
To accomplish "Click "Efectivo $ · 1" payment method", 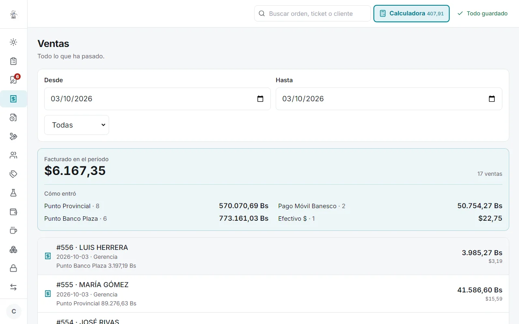I will (x=296, y=219).
